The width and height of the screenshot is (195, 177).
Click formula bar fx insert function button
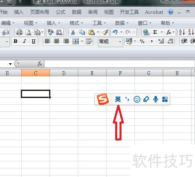click(x=40, y=64)
